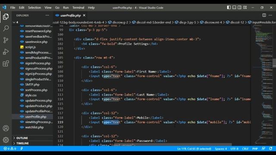Click div.col-12 breadcrumb
This screenshot has width=276, height=155.
point(237,22)
